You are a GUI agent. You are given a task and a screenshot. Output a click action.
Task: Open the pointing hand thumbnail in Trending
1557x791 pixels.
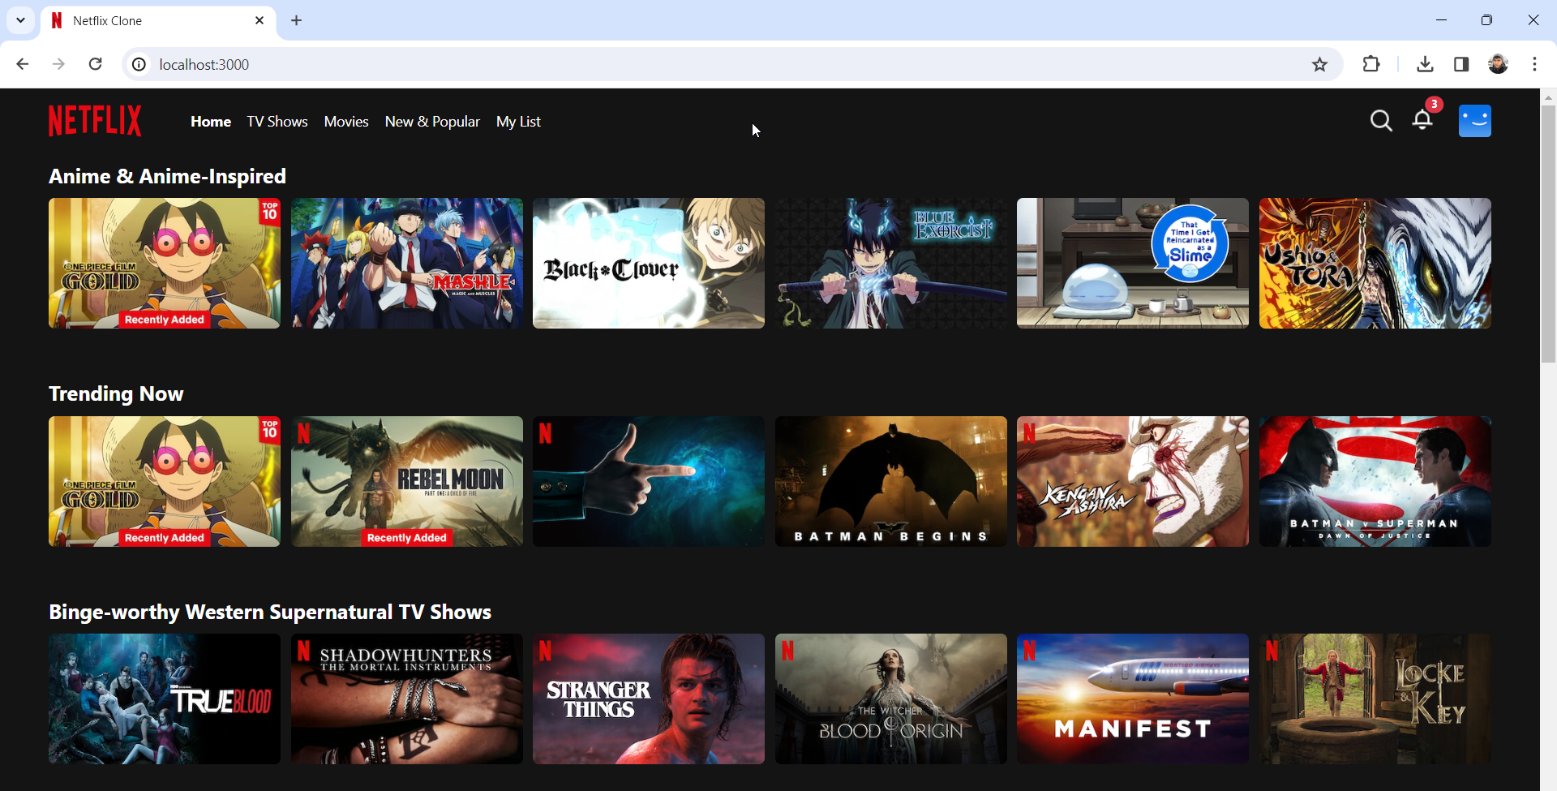(649, 481)
